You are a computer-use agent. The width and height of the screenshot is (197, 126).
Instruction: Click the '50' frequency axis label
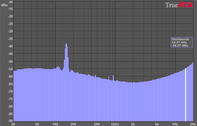(37, 124)
